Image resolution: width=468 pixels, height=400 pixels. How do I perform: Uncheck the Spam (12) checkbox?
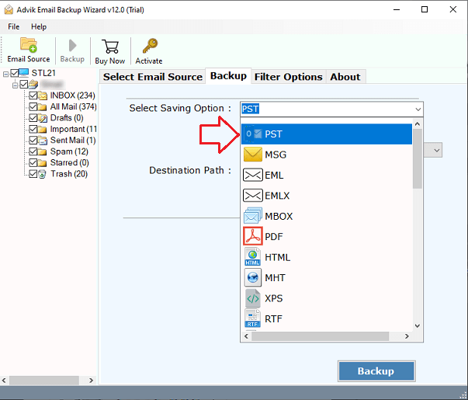33,151
